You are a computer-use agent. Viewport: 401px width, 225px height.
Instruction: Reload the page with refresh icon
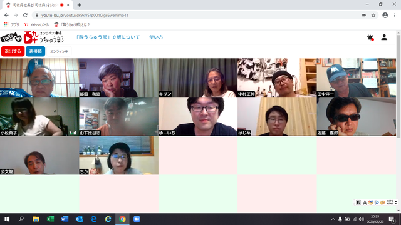[25, 15]
